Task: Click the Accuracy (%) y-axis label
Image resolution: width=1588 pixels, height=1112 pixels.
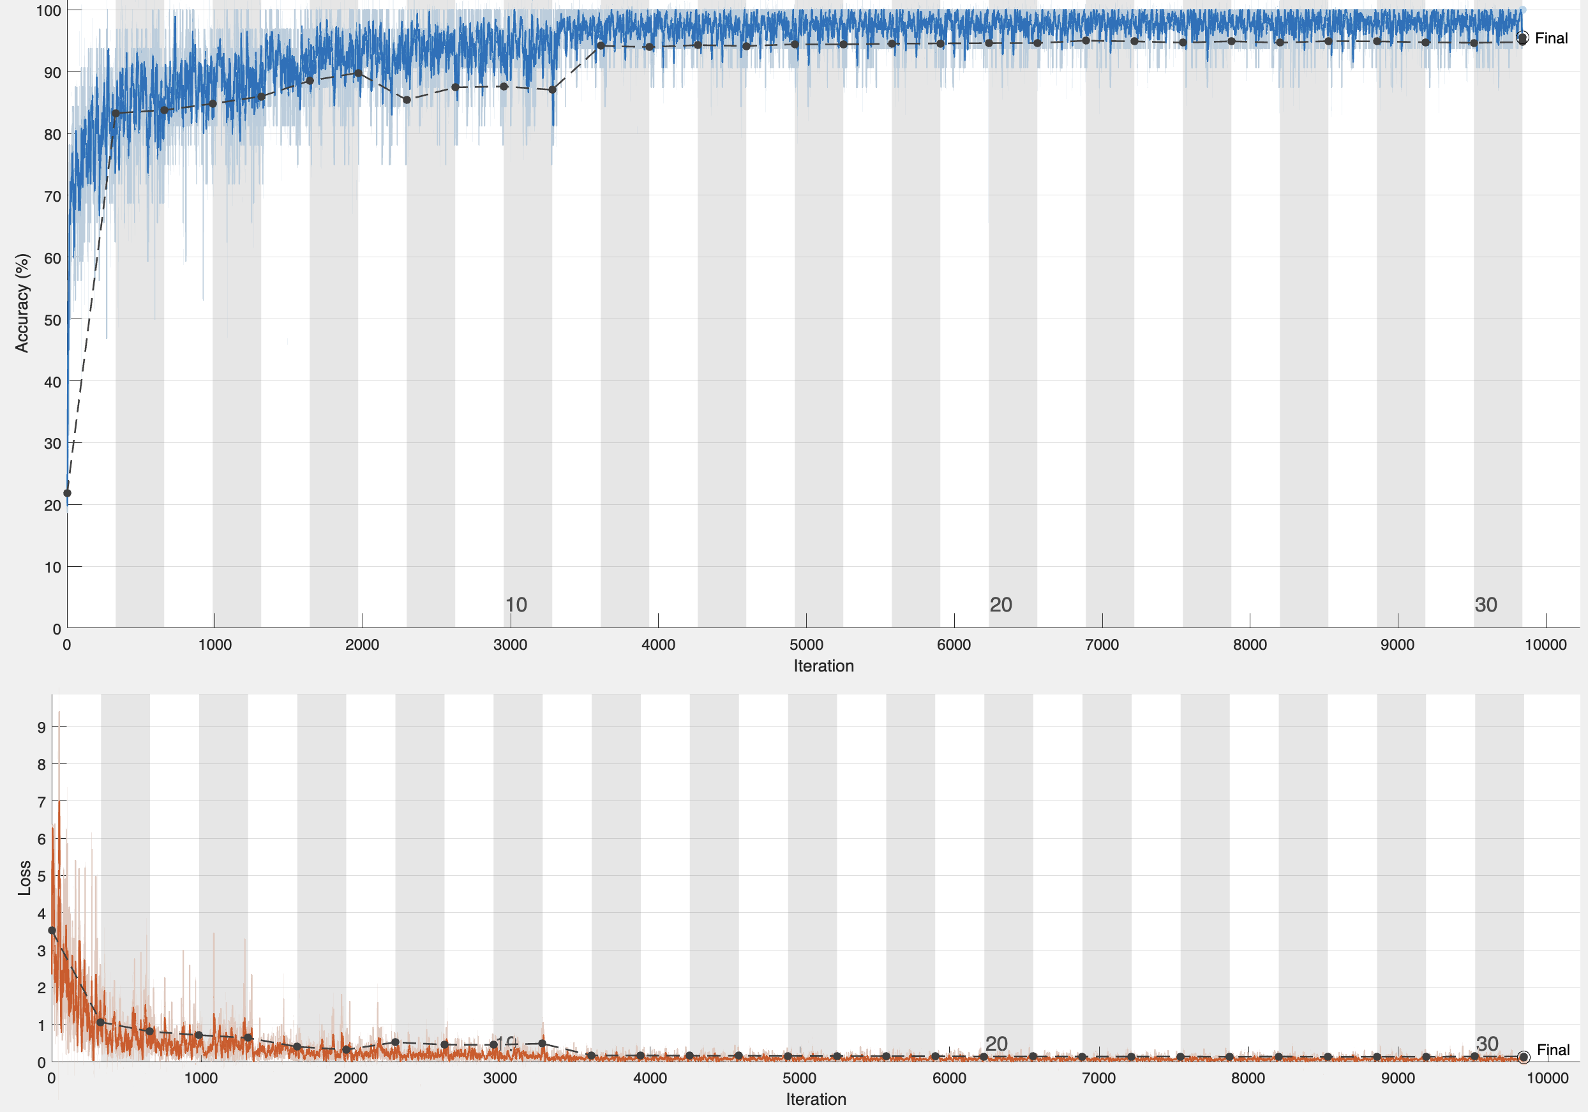Action: [x=22, y=303]
